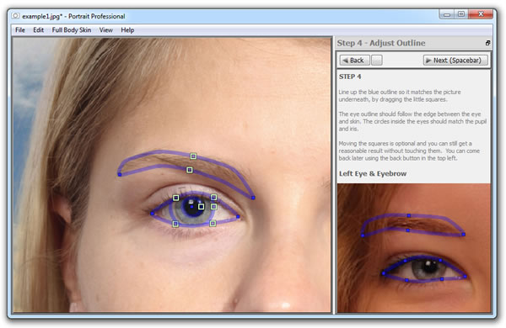Image resolution: width=506 pixels, height=328 pixels.
Task: Click the left eye corner blue point
Action: click(x=152, y=213)
